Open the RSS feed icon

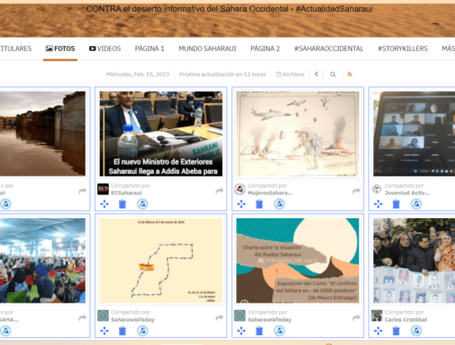click(350, 74)
